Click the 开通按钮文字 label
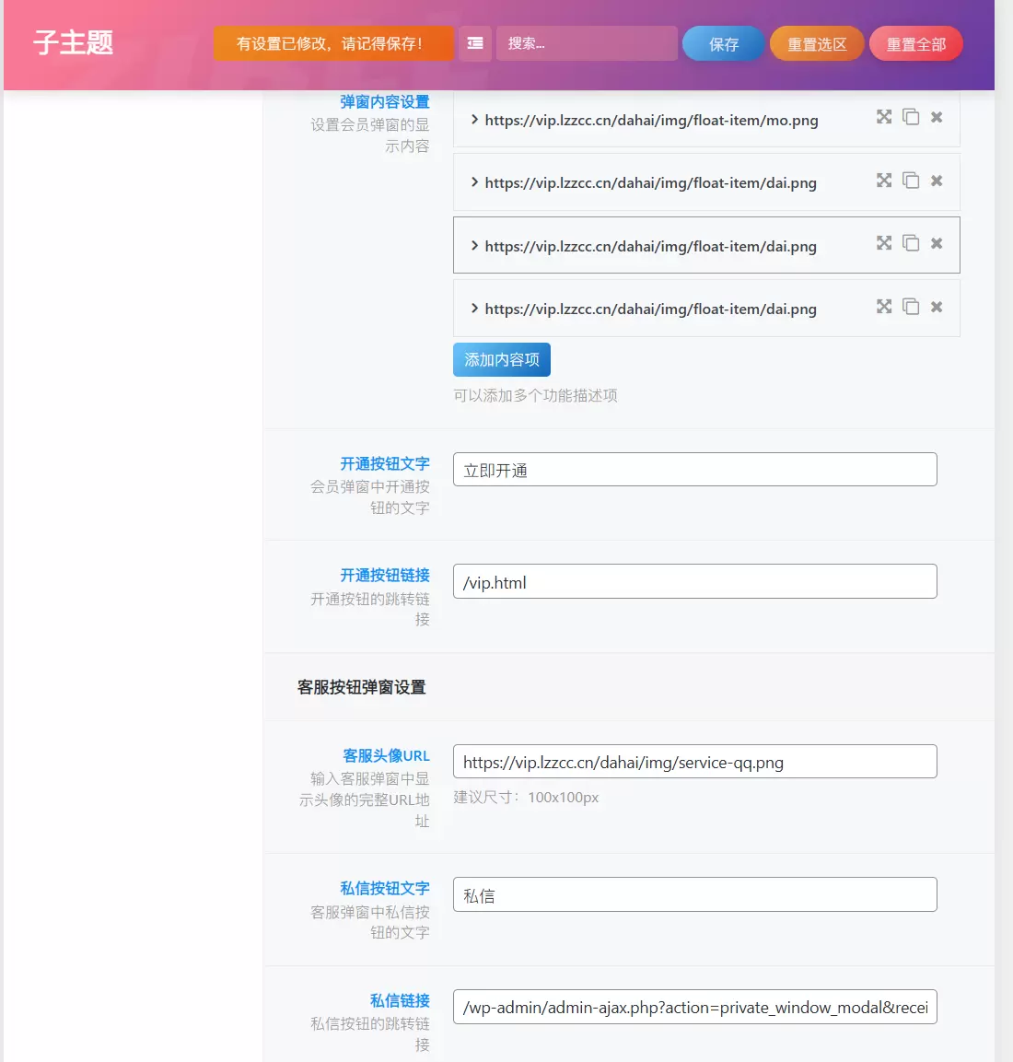Screen dimensions: 1013x1062 [385, 464]
